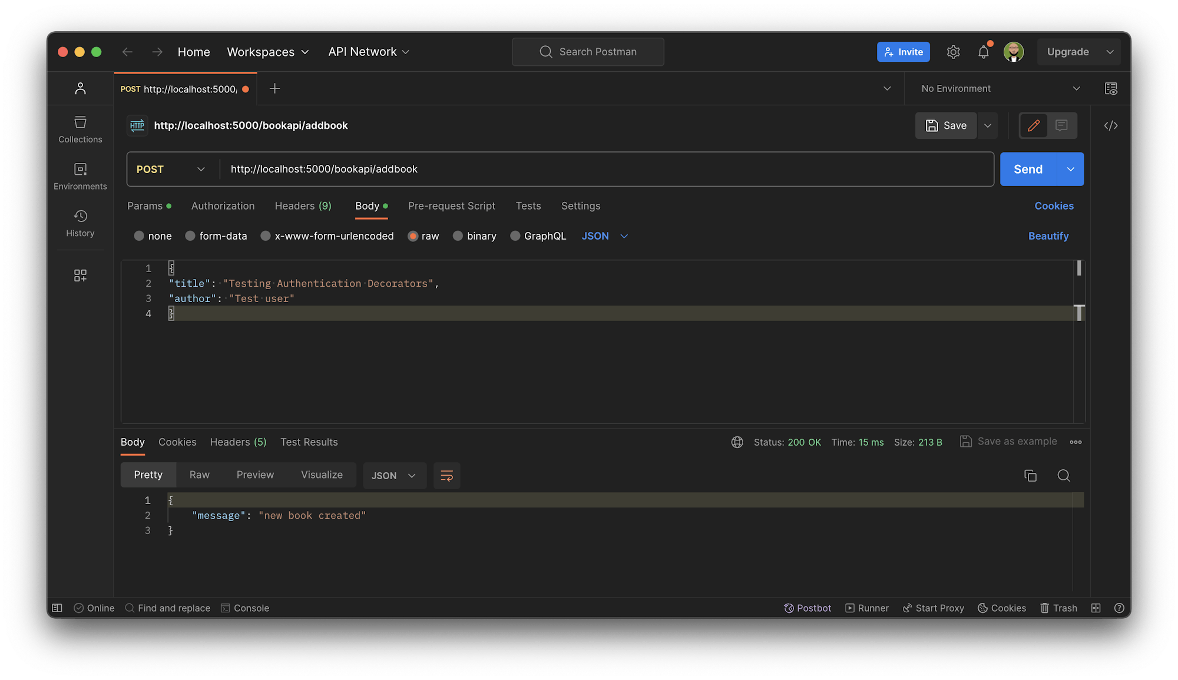
Task: Open the POST method dropdown
Action: click(171, 170)
